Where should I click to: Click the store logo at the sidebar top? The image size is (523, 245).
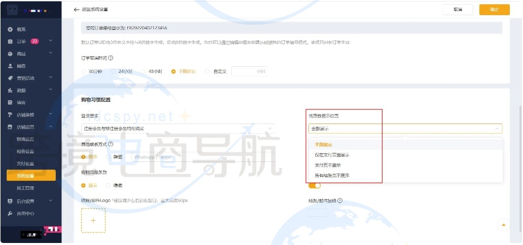pos(12,10)
